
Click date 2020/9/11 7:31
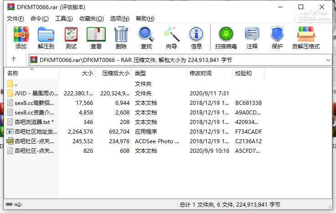coord(209,93)
